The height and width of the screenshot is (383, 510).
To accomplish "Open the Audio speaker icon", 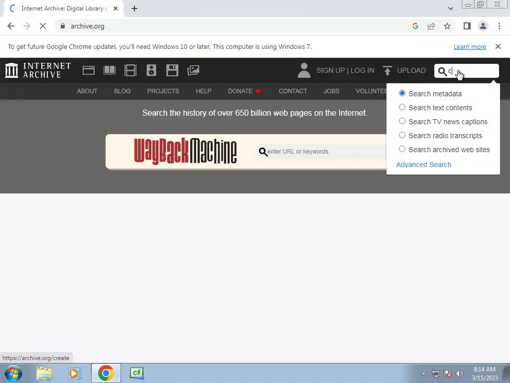I will pyautogui.click(x=151, y=70).
